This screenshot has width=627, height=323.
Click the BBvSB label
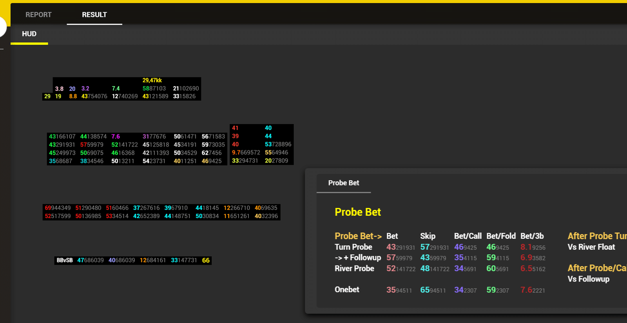coord(65,260)
